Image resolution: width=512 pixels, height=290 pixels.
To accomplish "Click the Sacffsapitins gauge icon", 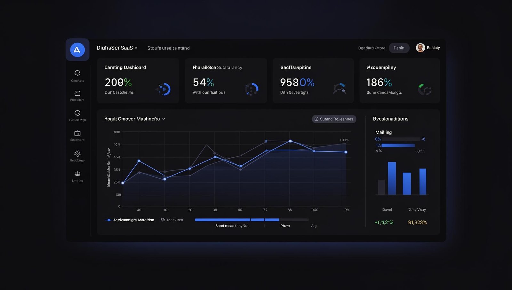I will coord(340,89).
